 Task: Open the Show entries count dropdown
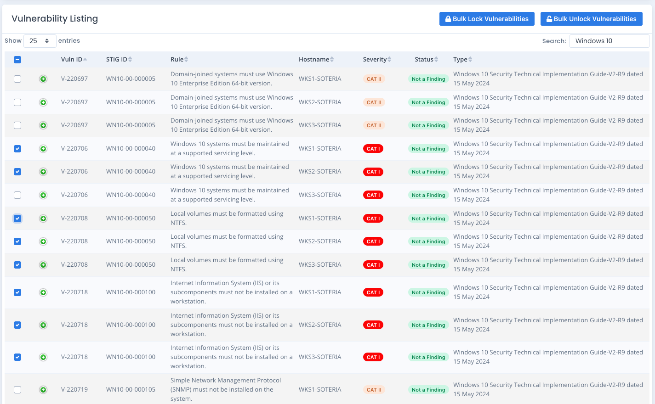coord(40,41)
